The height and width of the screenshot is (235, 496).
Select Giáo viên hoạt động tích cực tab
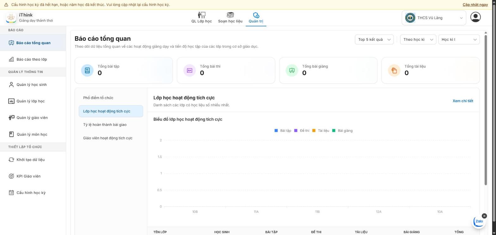point(111,138)
